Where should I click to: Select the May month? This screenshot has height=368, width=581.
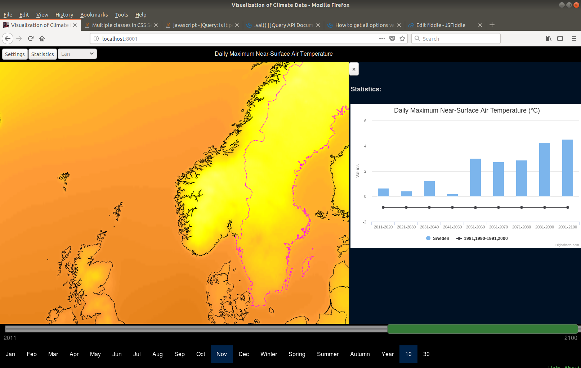95,354
